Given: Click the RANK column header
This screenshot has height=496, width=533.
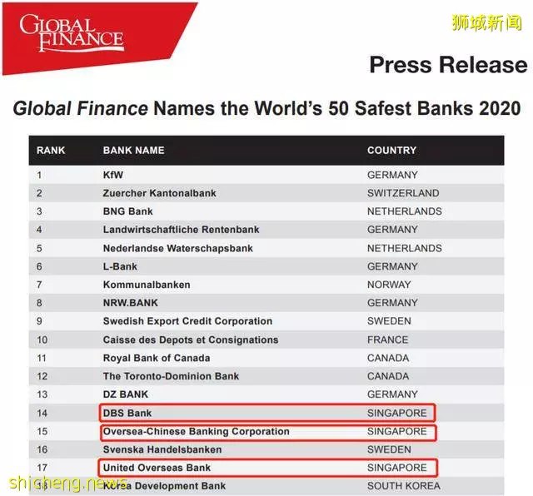Looking at the screenshot, I should point(51,150).
